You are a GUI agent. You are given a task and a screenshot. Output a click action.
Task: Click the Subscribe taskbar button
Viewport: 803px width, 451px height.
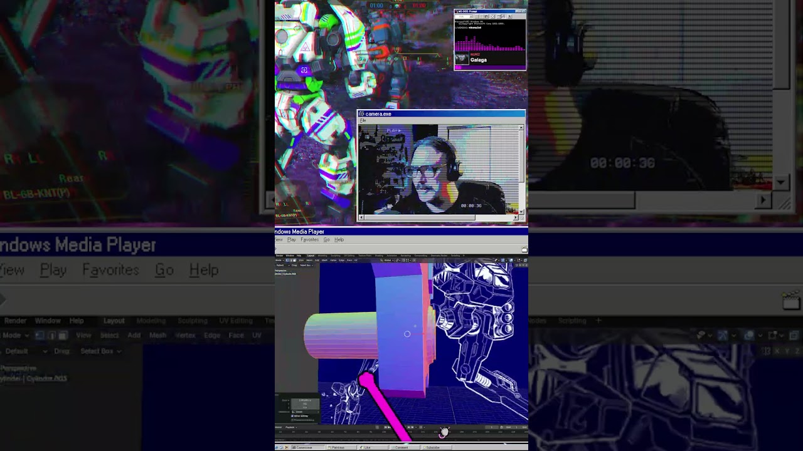click(x=436, y=447)
